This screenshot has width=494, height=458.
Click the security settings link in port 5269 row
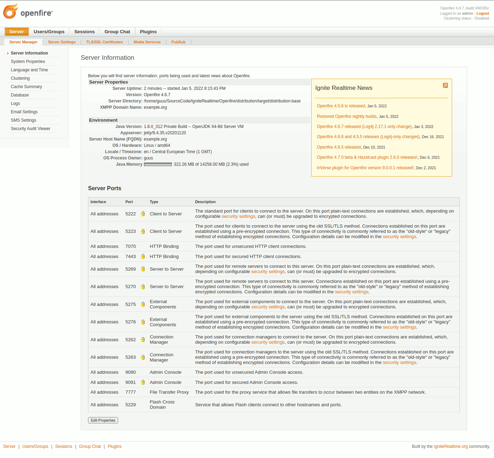coord(268,272)
